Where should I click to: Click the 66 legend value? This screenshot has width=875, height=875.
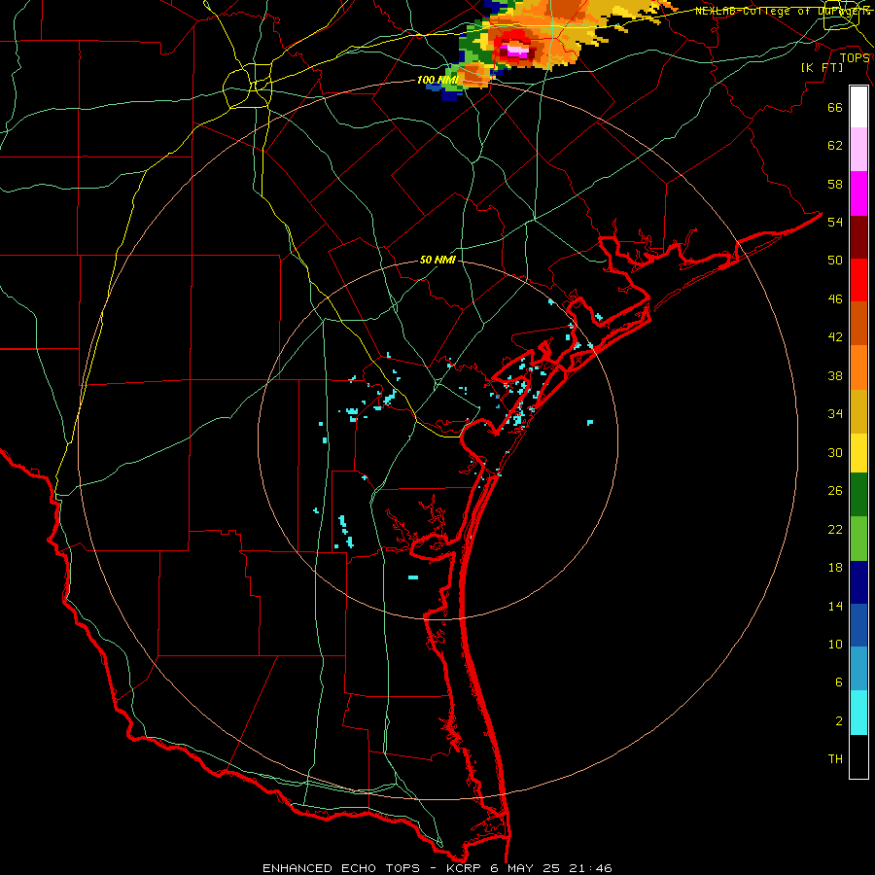point(835,108)
